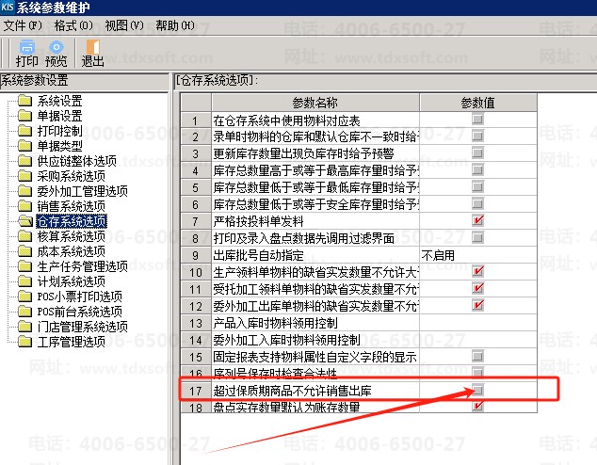Click the Exit (退出) toolbar icon
The image size is (597, 465).
(92, 52)
